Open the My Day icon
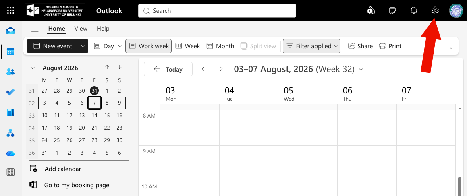This screenshot has height=196, width=467. point(392,11)
